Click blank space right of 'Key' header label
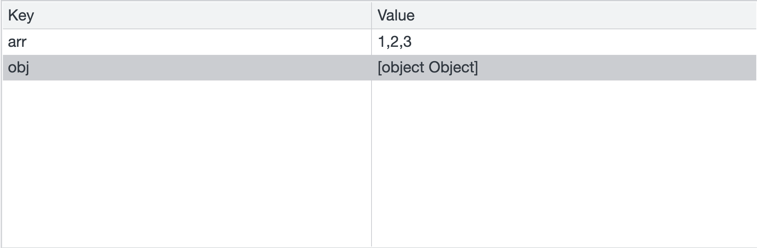This screenshot has width=757, height=248. point(203,15)
